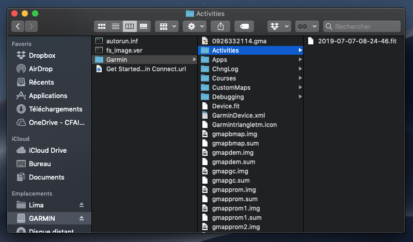Select the gmapprom2.img file
Viewport: 413px width, 242px height.
point(250,227)
